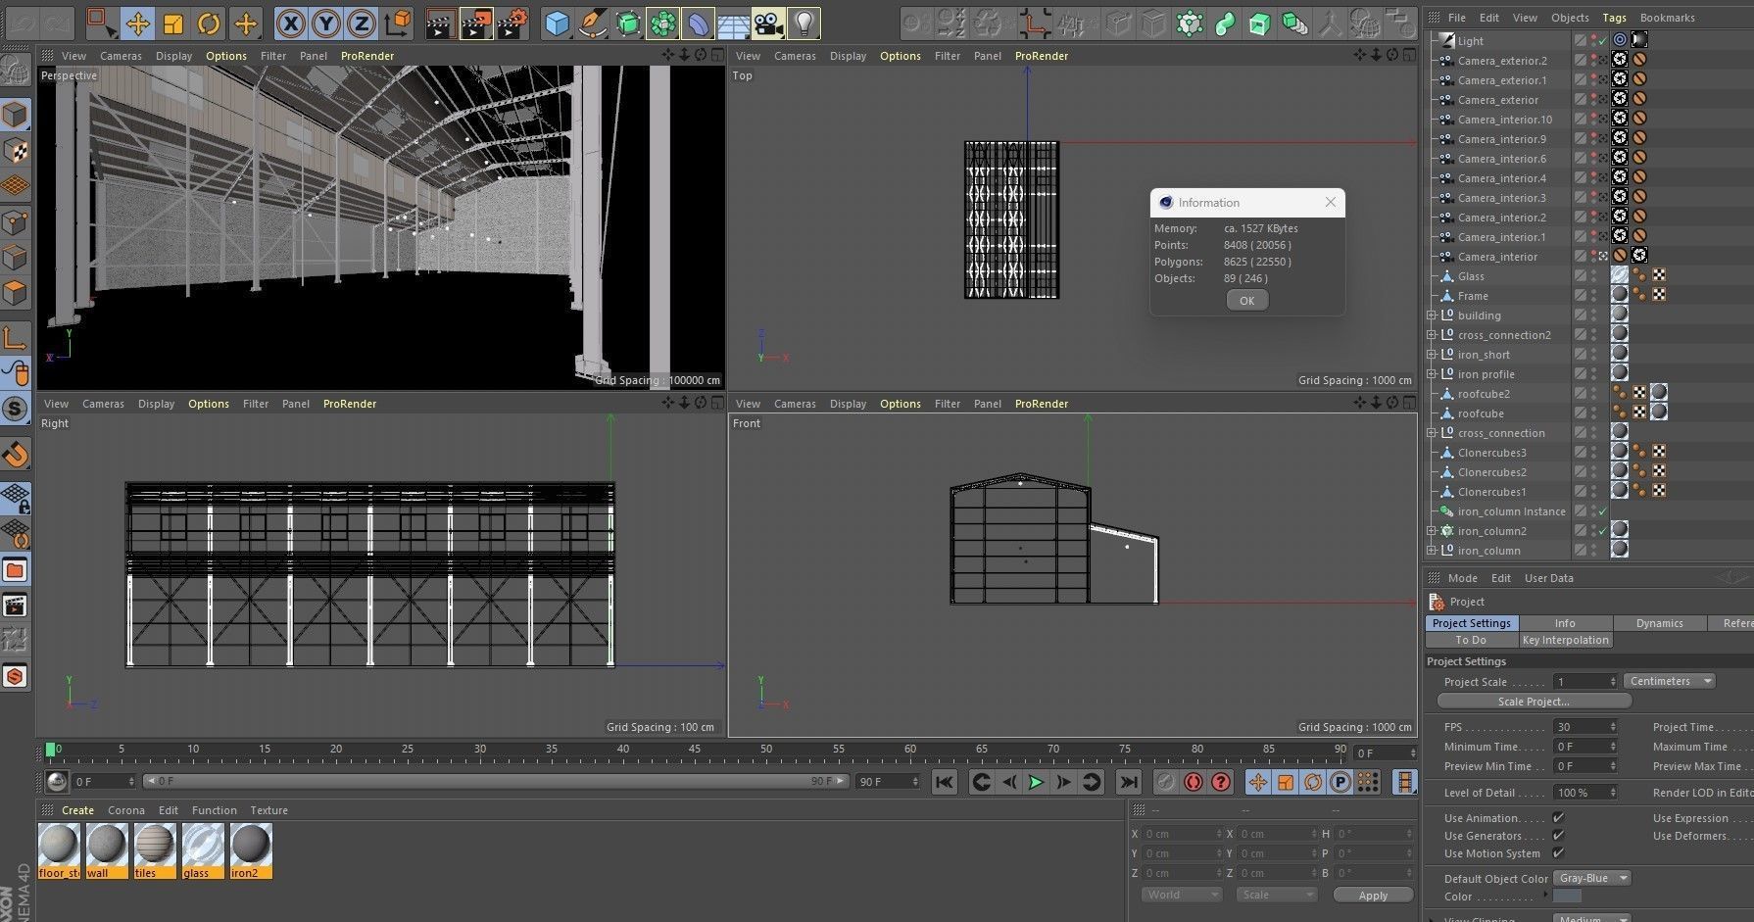Click the Light object icon in toolbar
1754x922 pixels.
(x=804, y=24)
